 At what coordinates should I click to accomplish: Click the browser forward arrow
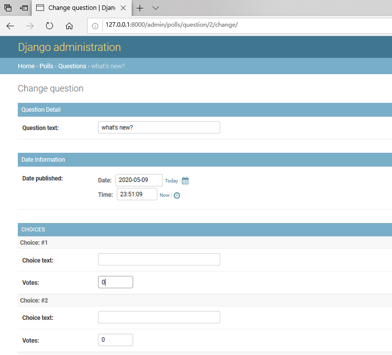[30, 26]
